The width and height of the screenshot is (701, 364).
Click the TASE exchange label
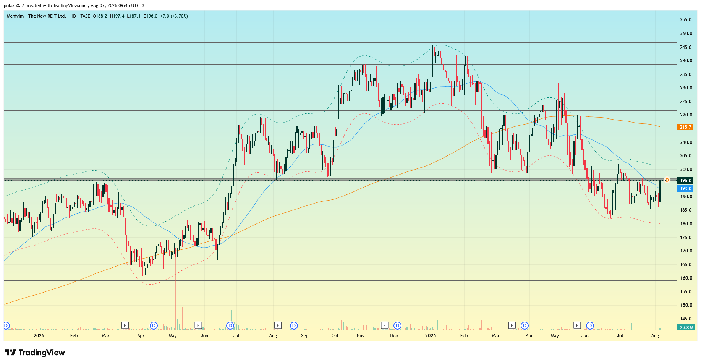pos(85,16)
